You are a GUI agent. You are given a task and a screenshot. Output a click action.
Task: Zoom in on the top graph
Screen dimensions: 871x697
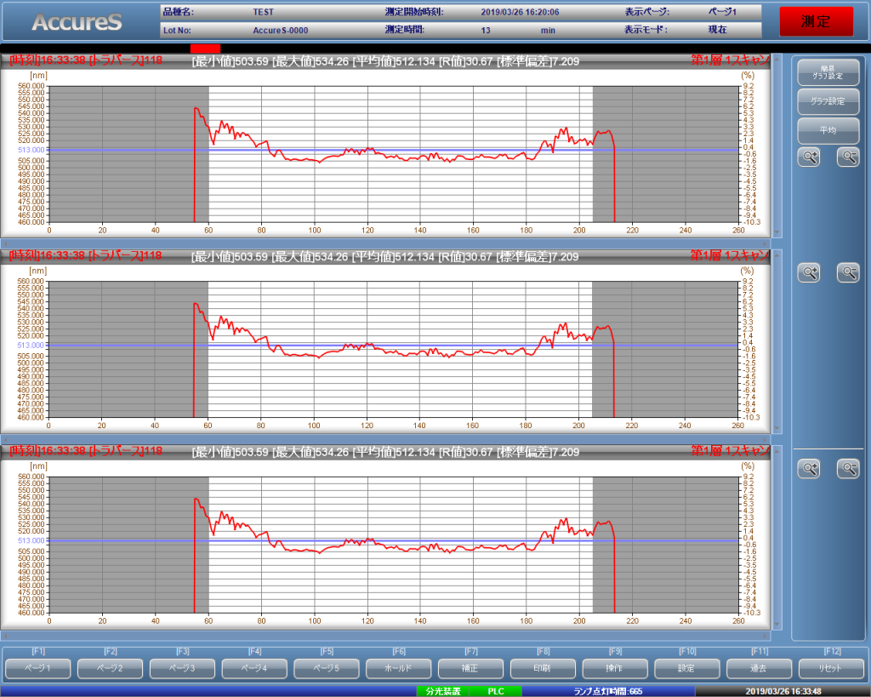click(810, 157)
